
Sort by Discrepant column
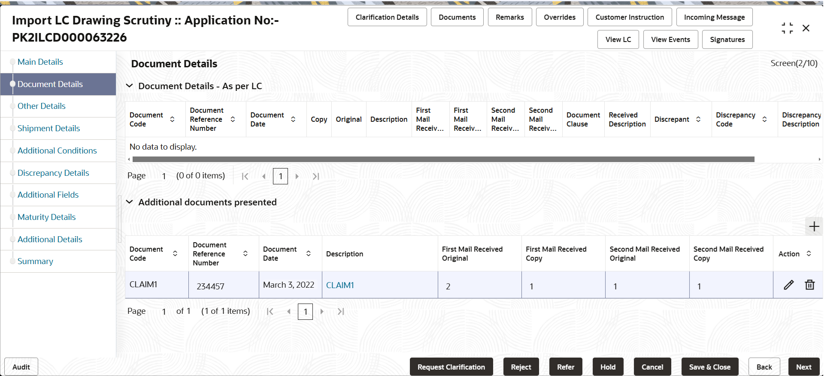pos(698,119)
